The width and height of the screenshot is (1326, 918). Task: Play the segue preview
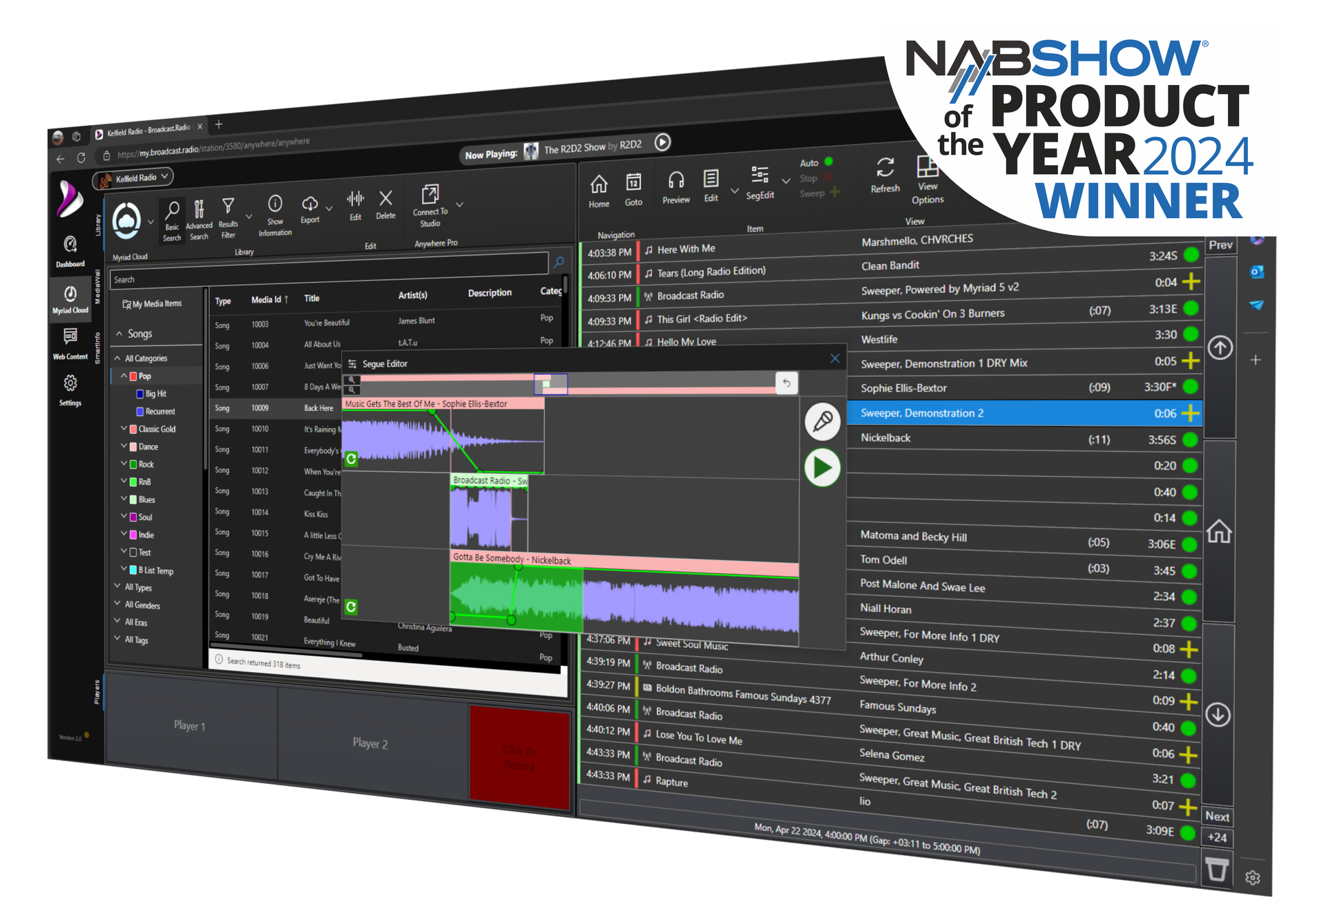coord(822,468)
